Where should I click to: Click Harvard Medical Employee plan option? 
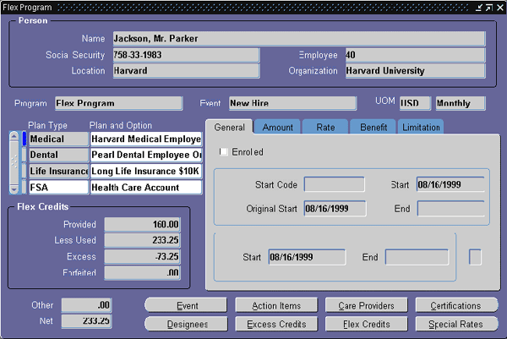[146, 139]
